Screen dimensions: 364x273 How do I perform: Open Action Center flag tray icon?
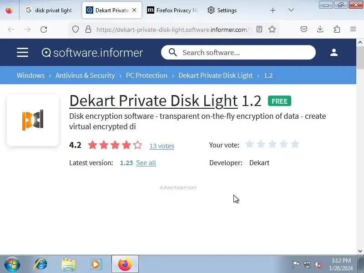click(296, 264)
